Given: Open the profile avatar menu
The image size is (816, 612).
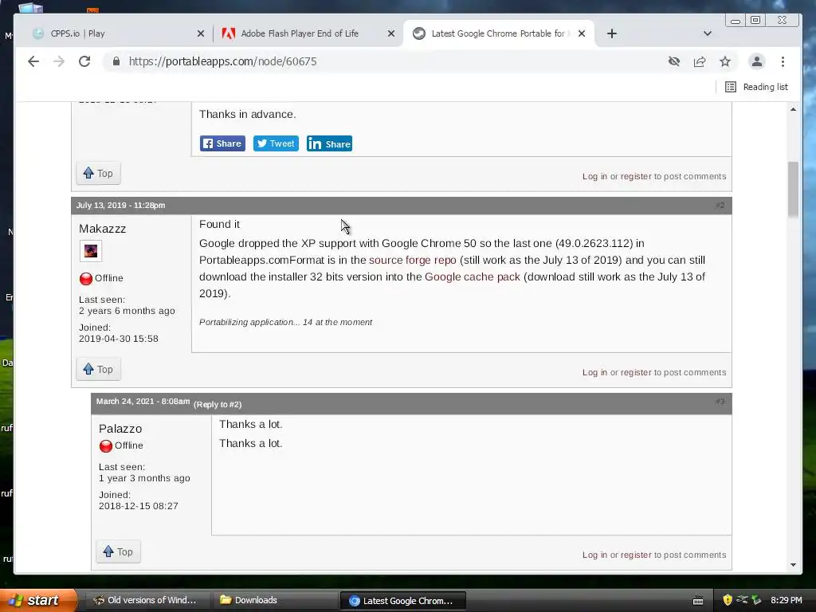Looking at the screenshot, I should coord(757,61).
